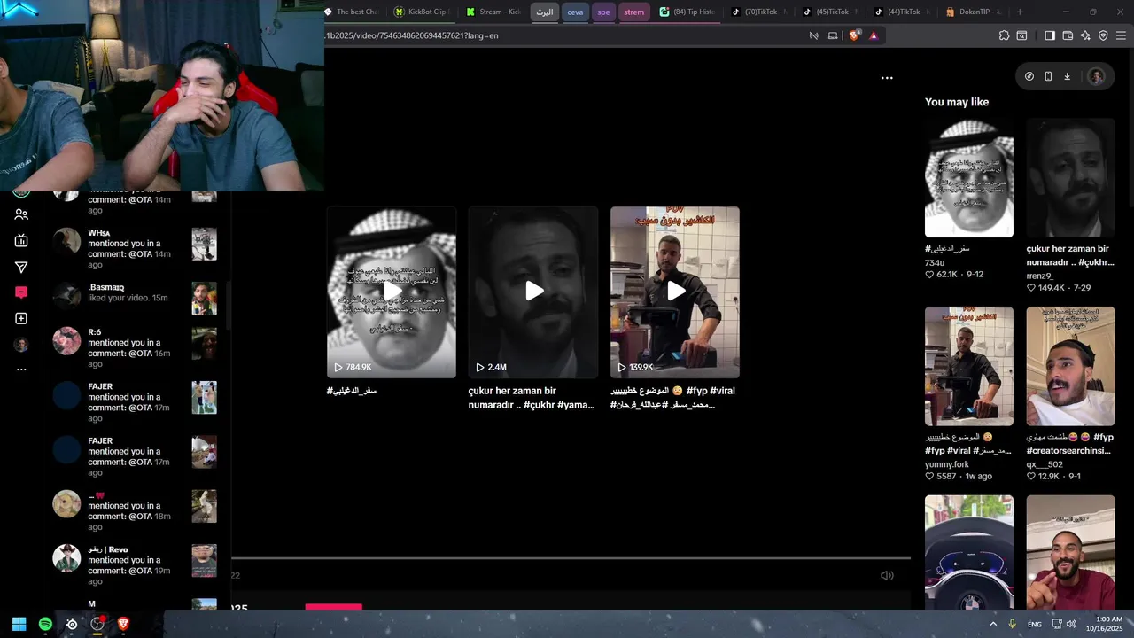This screenshot has width=1134, height=638.
Task: Open the 'strem' tab group
Action: coord(633,12)
